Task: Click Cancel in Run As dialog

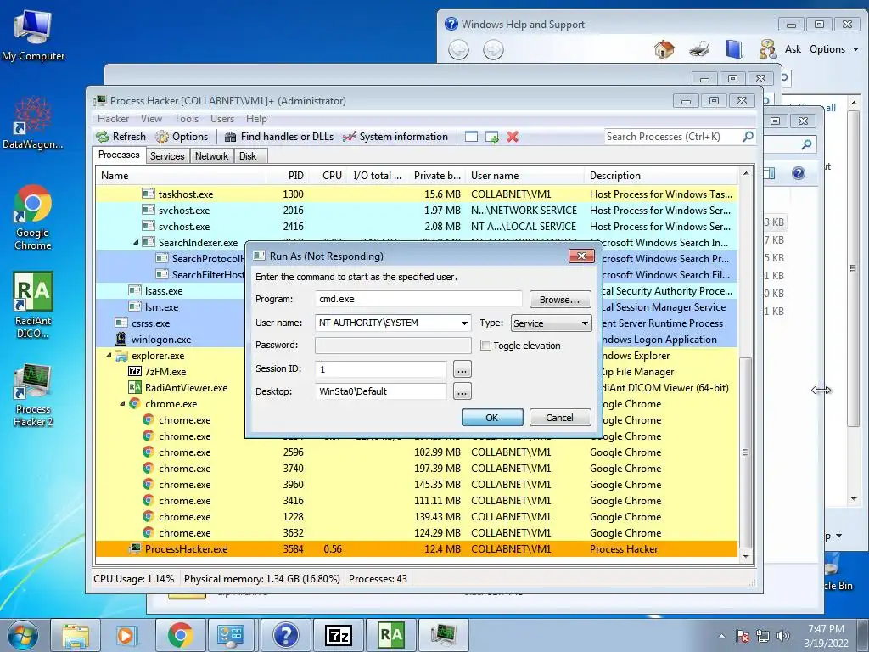Action: point(560,418)
